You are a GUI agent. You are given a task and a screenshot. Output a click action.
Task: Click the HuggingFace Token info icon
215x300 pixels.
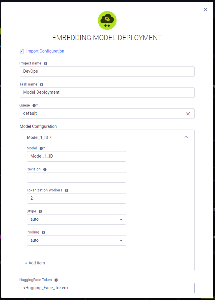pyautogui.click(x=56, y=280)
